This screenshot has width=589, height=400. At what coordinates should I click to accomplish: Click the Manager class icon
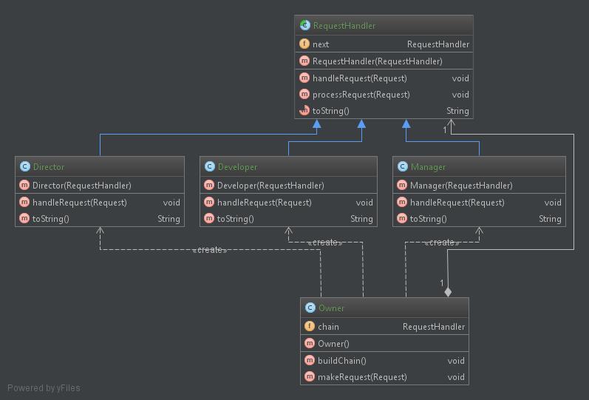[x=403, y=166]
